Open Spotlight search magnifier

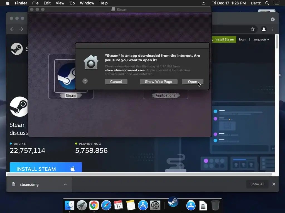[x=267, y=3]
